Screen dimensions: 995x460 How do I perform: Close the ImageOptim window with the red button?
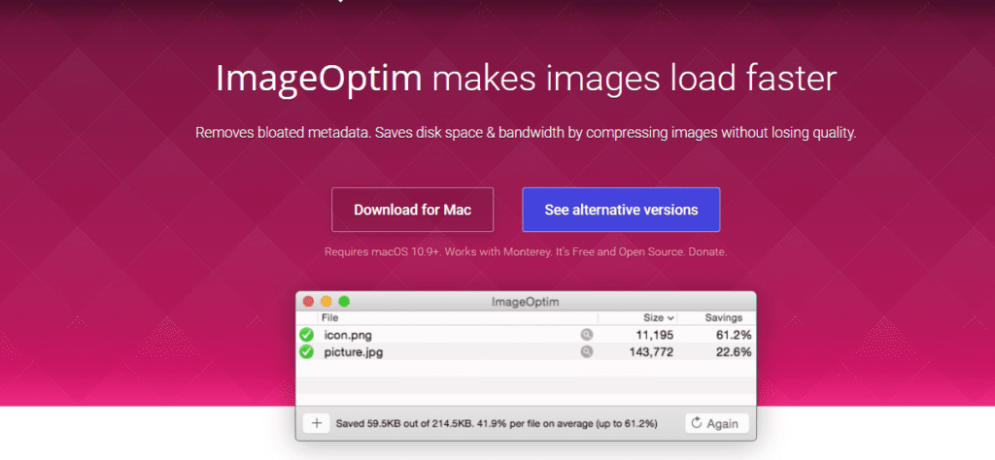308,302
